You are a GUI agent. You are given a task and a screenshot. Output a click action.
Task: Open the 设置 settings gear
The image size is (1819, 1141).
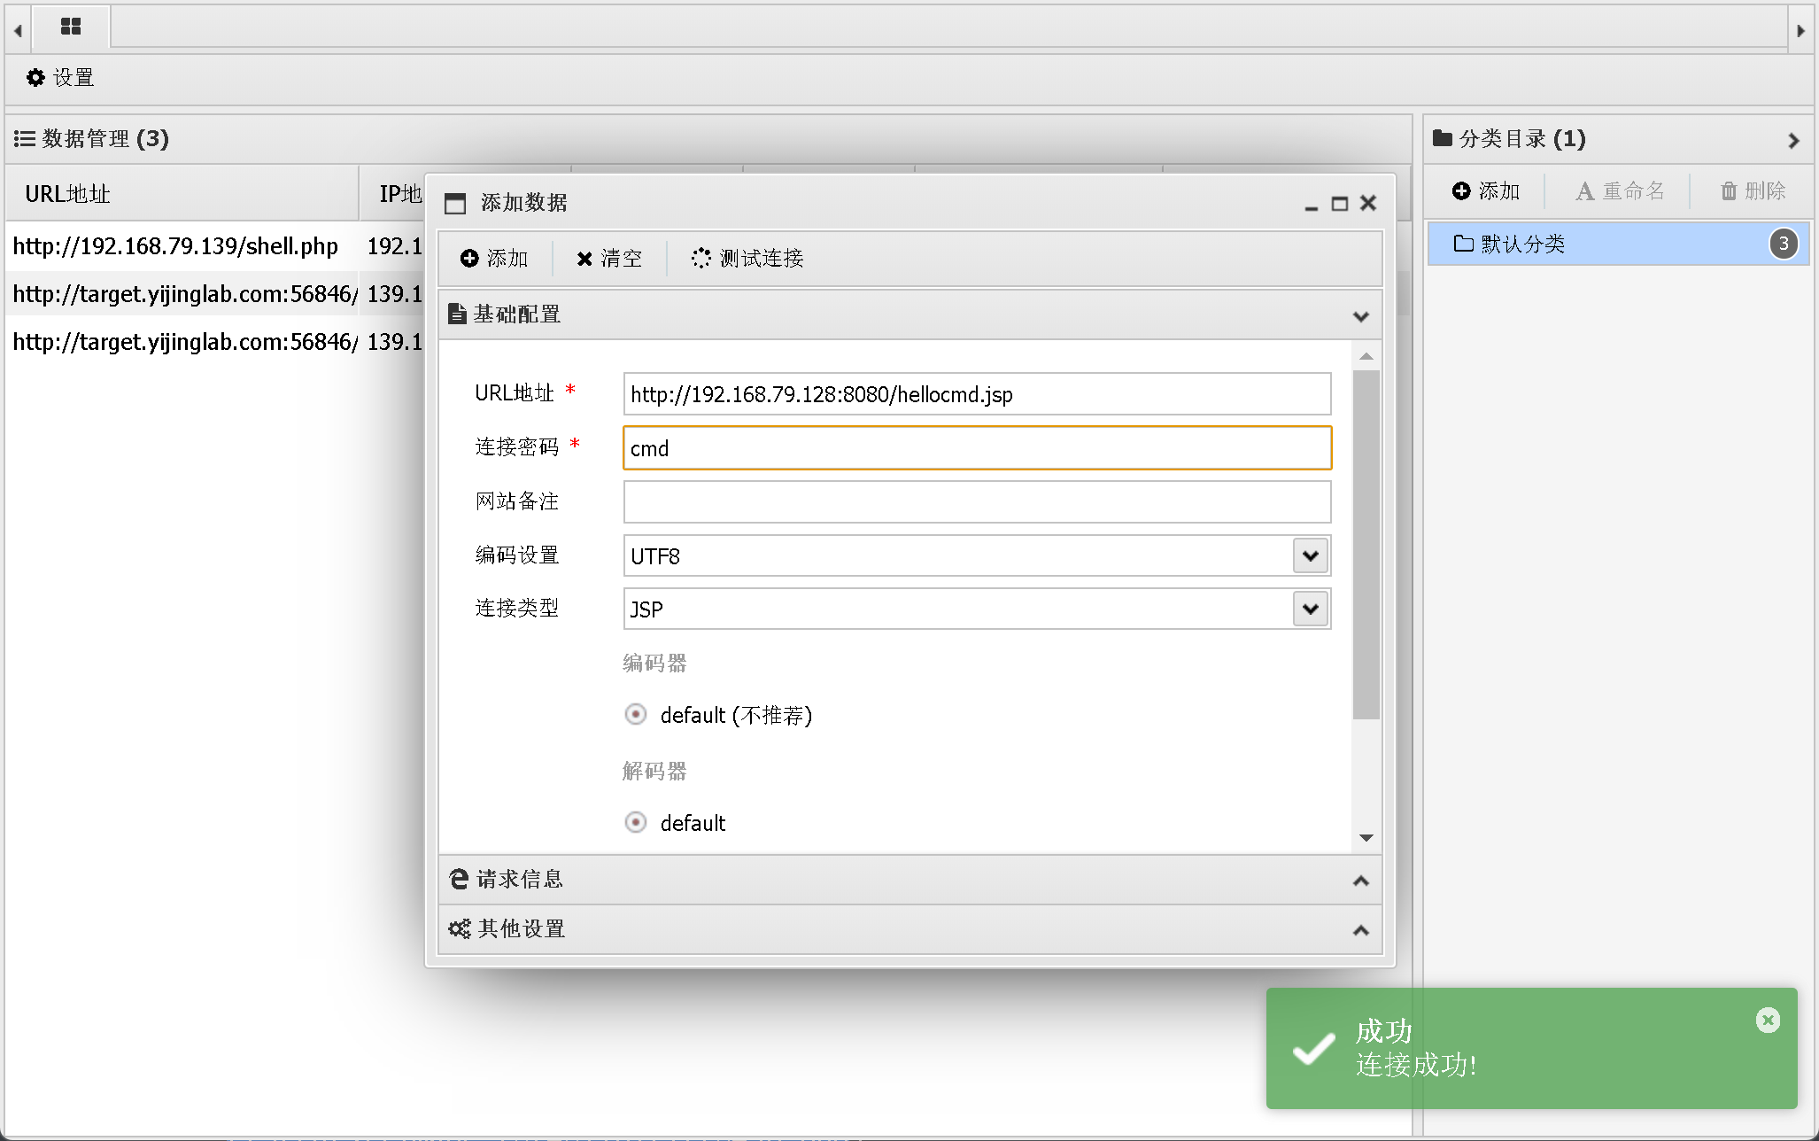click(x=35, y=78)
